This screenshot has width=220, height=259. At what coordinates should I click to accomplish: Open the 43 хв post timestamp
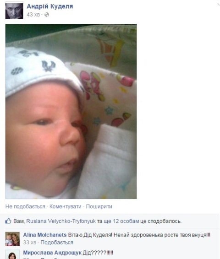click(x=33, y=15)
